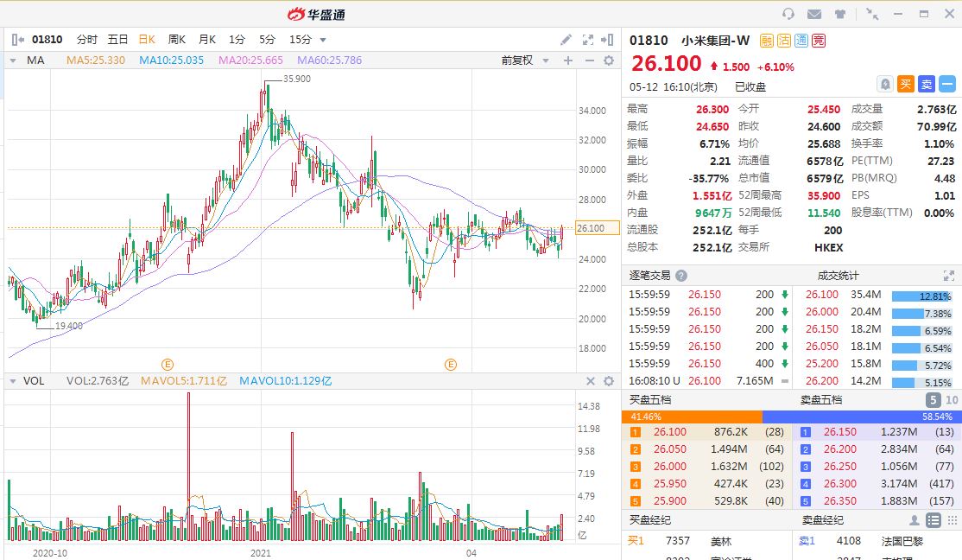The height and width of the screenshot is (560, 962).
Task: Open the messages envelope icon
Action: click(x=813, y=14)
